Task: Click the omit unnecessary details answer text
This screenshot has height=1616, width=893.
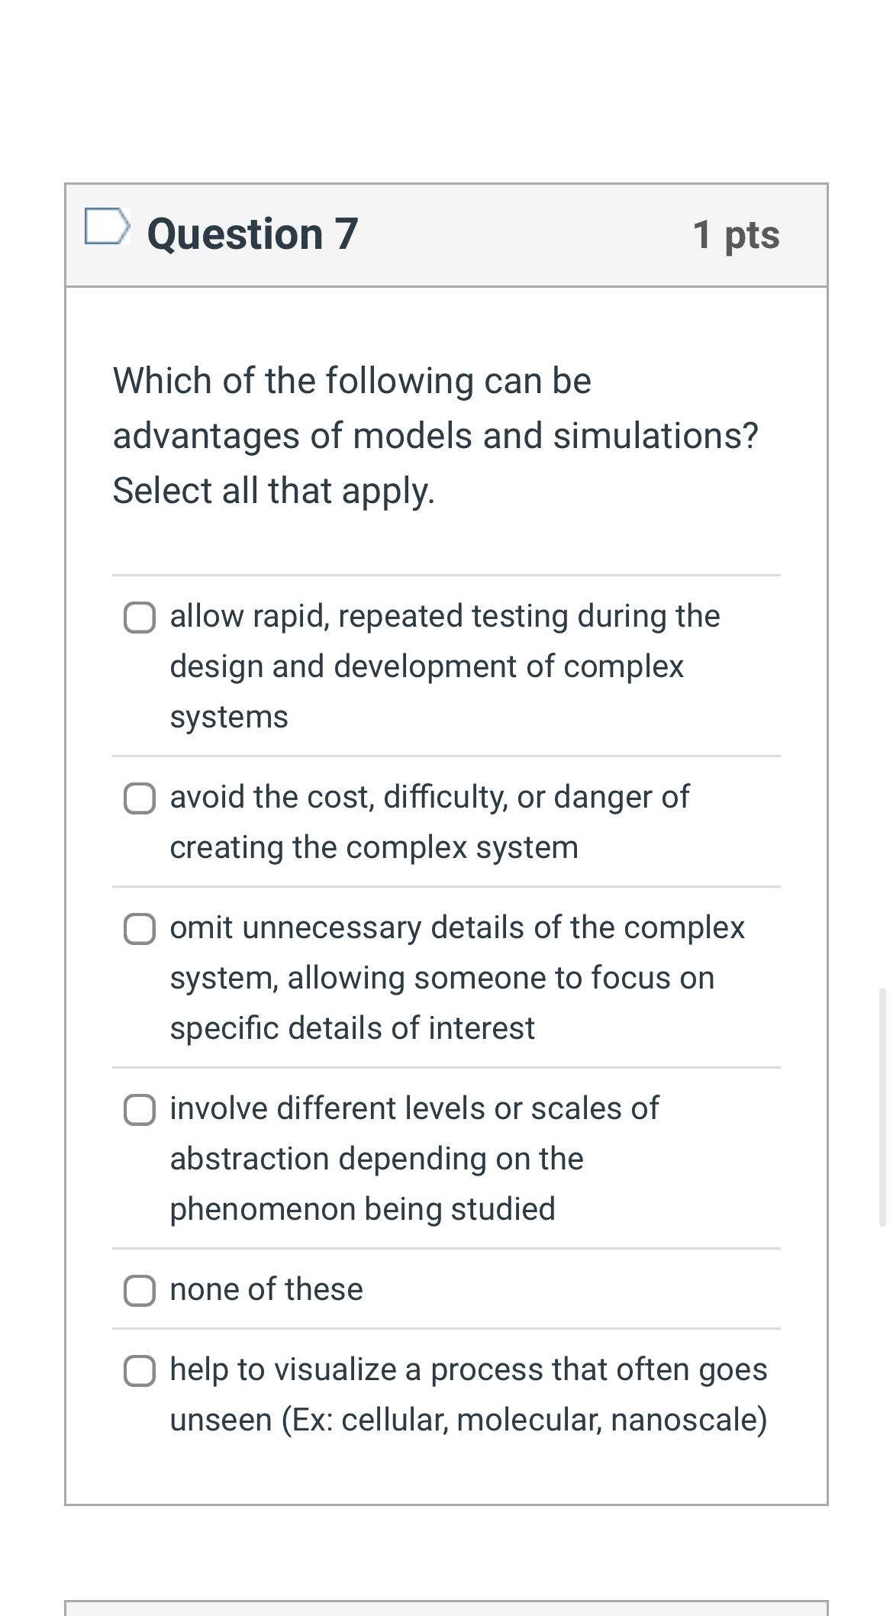Action: point(456,977)
